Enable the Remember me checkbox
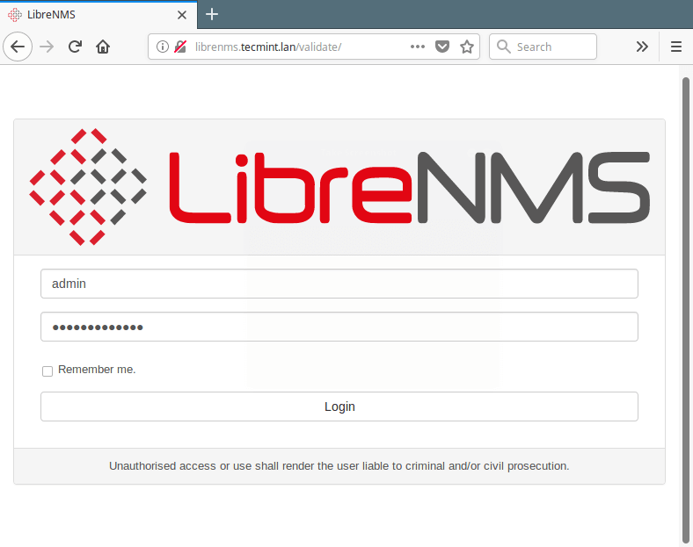693x547 pixels. click(x=47, y=371)
